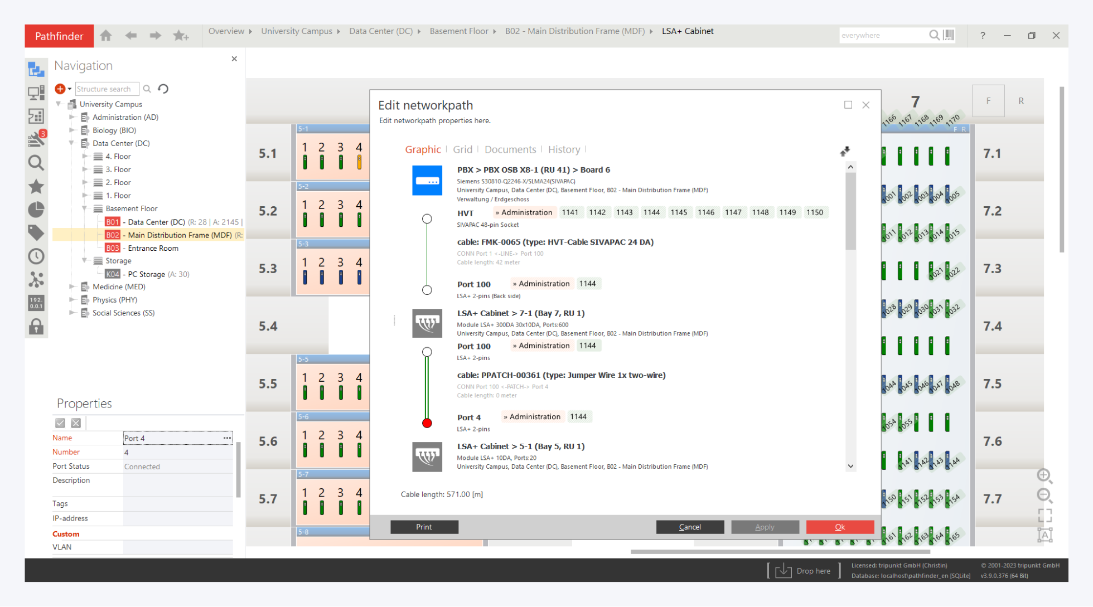Viewport: 1093px width, 607px height.
Task: Switch to the Grid tab
Action: (x=462, y=149)
